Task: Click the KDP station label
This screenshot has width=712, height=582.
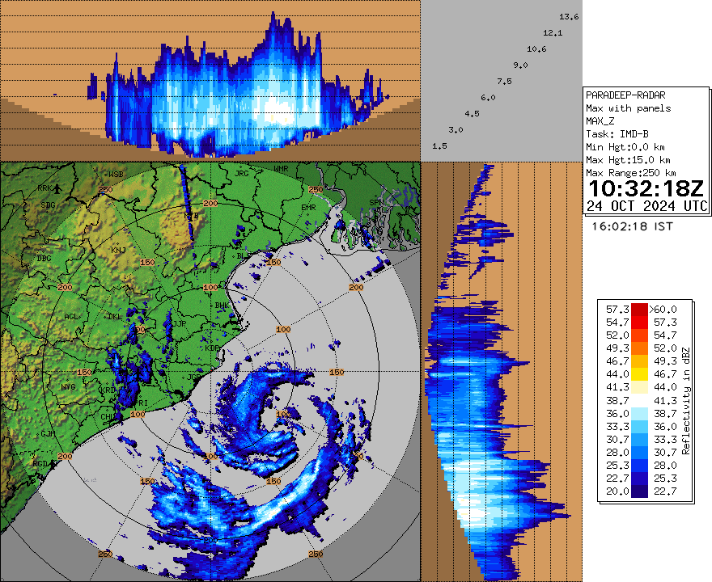Action: [x=212, y=348]
